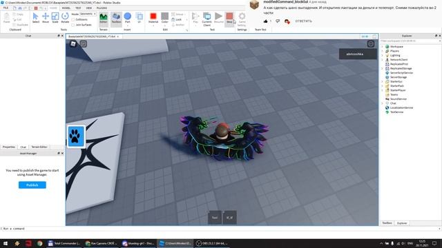Viewport: 442px width, 248px height.
Task: Open the in-game more options icon in viewport
Action: 370,43
